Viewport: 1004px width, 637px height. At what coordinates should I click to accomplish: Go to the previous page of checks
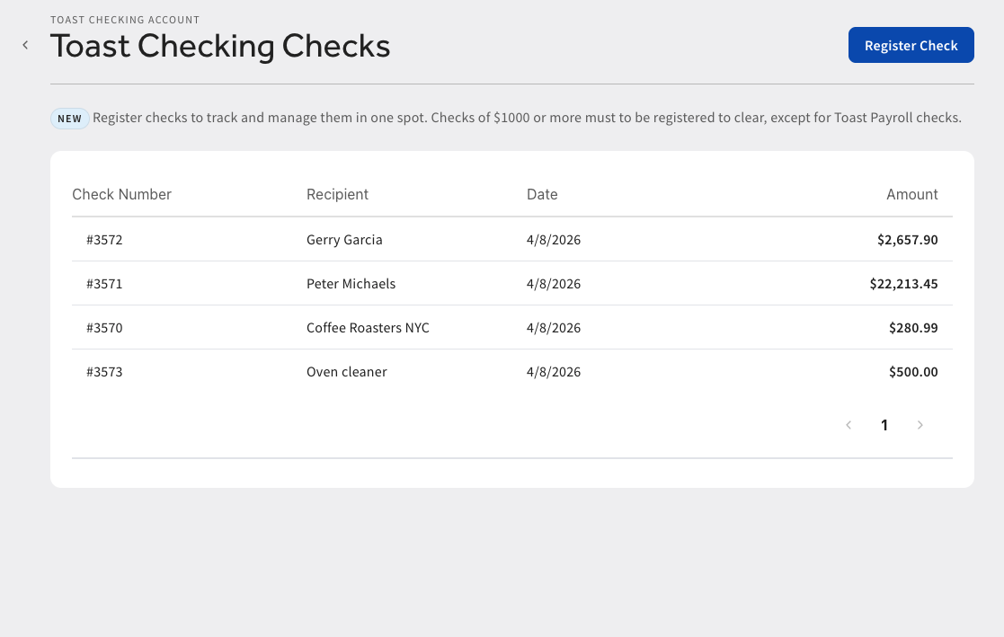(849, 425)
